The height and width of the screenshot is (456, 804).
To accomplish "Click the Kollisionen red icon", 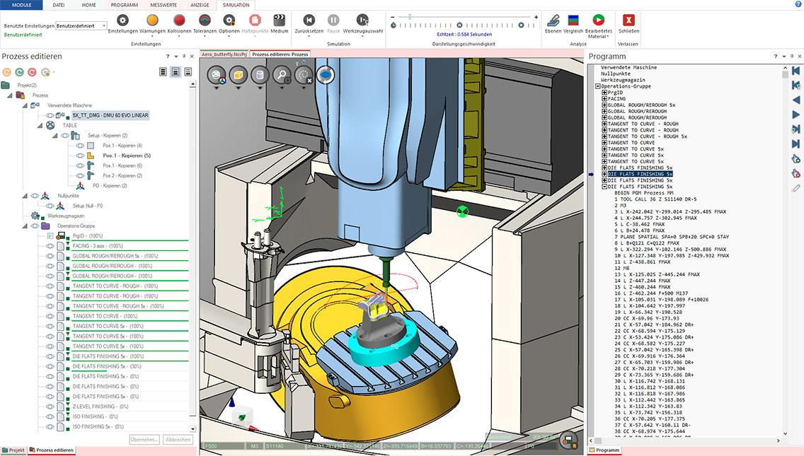I will pos(179,21).
